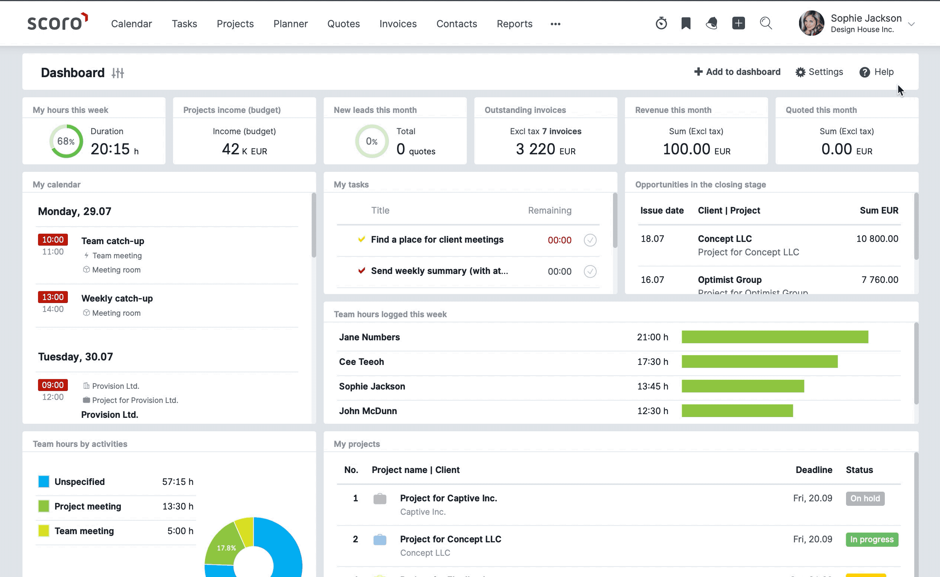Image resolution: width=940 pixels, height=577 pixels.
Task: Open the On hold status badge
Action: pos(865,498)
